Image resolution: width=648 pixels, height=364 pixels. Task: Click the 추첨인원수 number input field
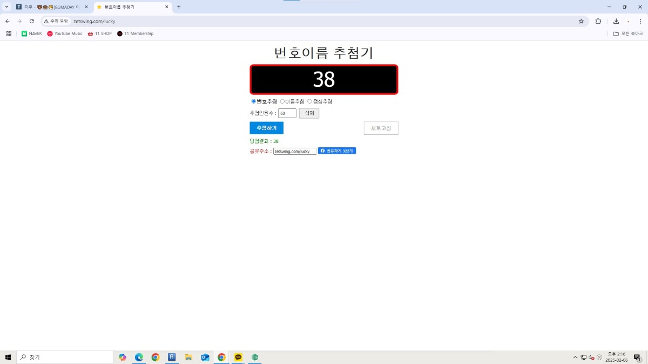[x=287, y=113]
